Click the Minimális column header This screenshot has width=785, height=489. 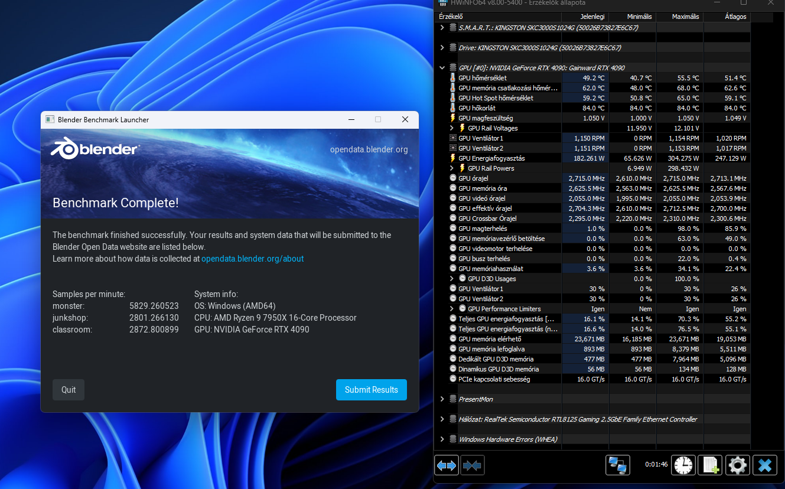coord(633,17)
